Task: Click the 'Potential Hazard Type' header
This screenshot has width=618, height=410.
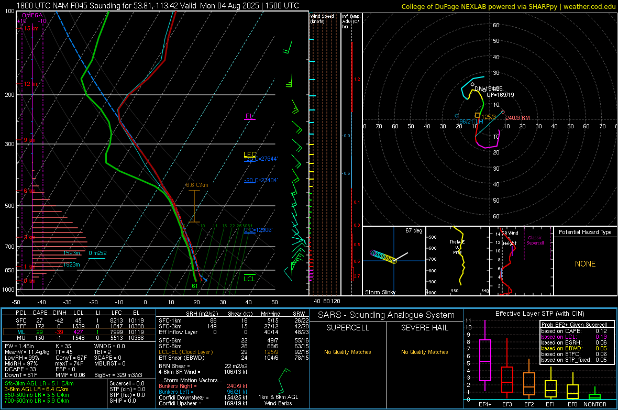Action: (x=586, y=232)
